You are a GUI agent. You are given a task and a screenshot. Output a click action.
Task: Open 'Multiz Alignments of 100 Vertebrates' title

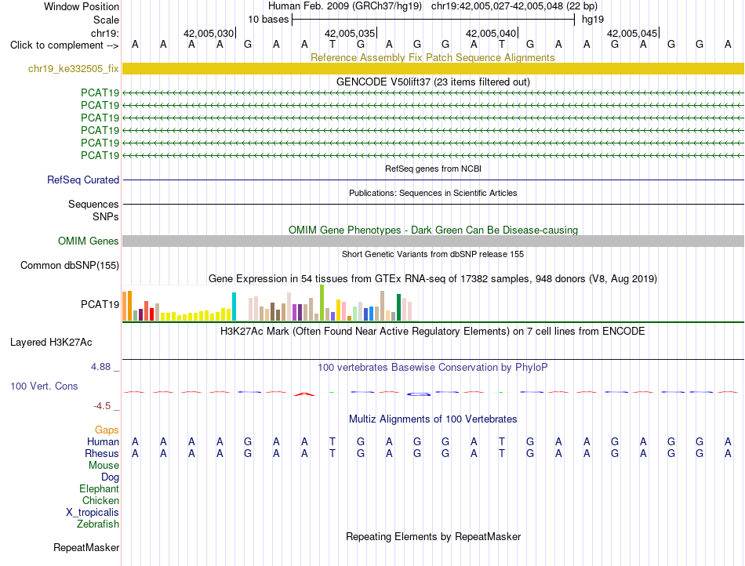point(433,419)
